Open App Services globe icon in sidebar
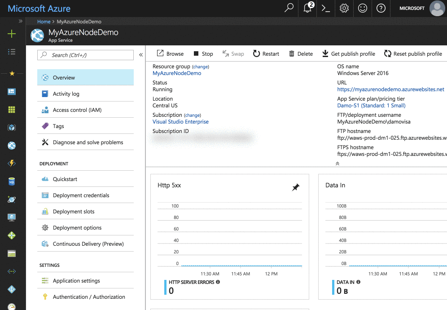The width and height of the screenshot is (447, 310). 12,146
